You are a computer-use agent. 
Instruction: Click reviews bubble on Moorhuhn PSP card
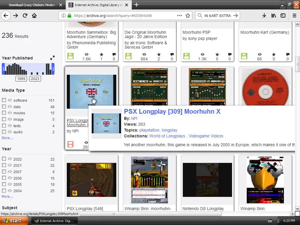coord(230,54)
